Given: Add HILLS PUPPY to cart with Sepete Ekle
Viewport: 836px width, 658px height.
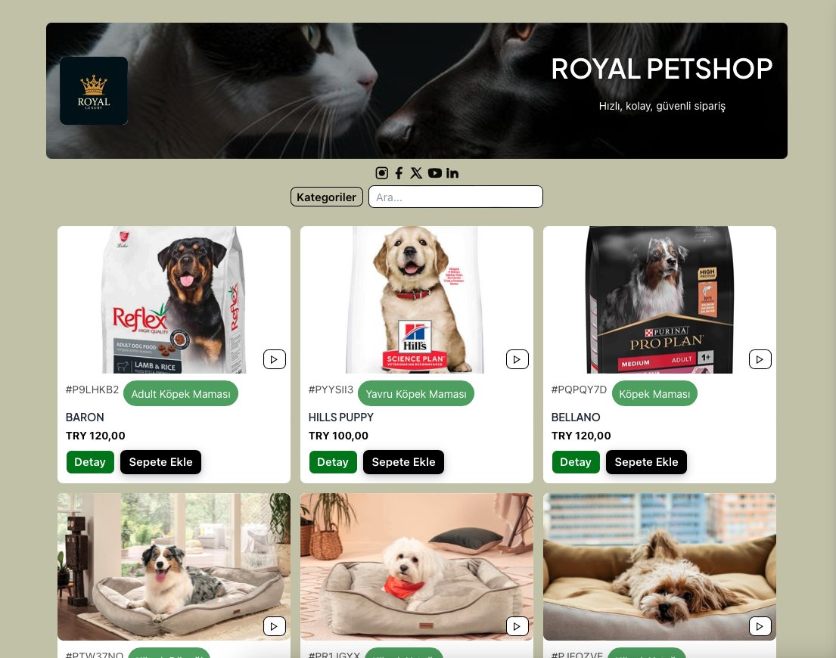Looking at the screenshot, I should pos(403,462).
